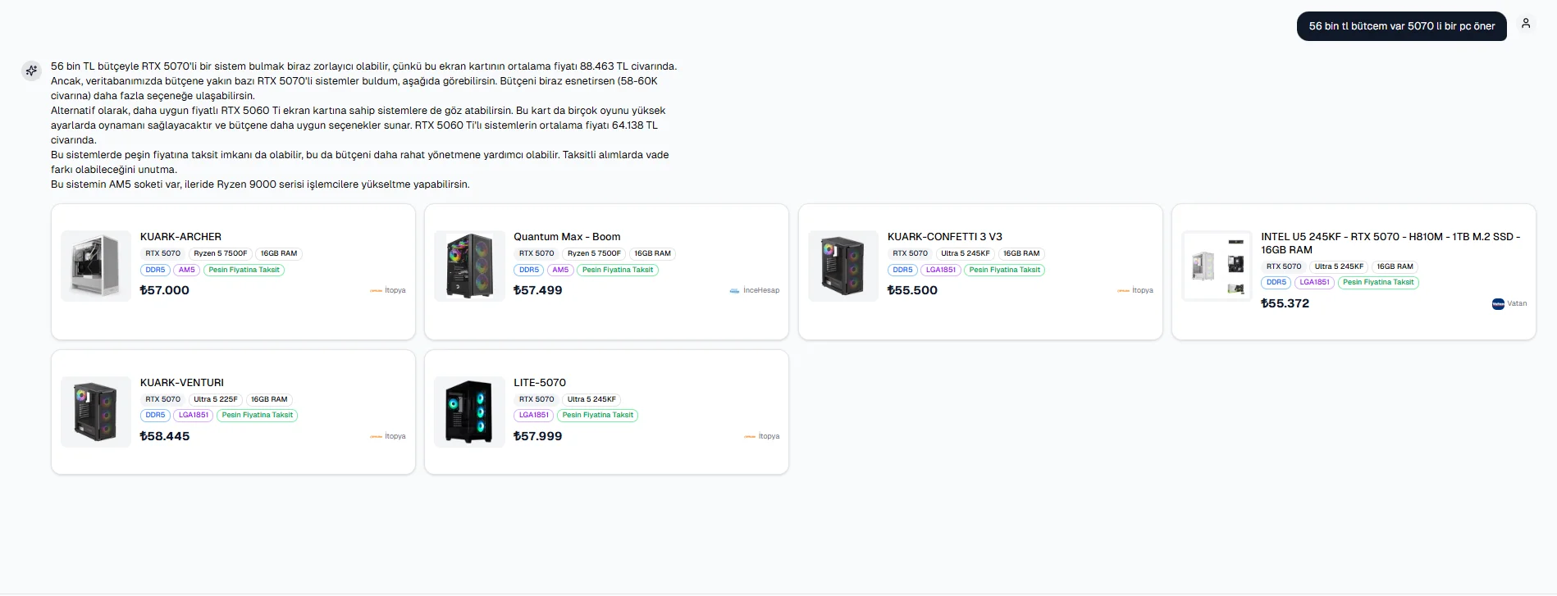The height and width of the screenshot is (596, 1557).
Task: Click the 16GB RAM tag on KUARK-ARCHER
Action: tap(279, 253)
